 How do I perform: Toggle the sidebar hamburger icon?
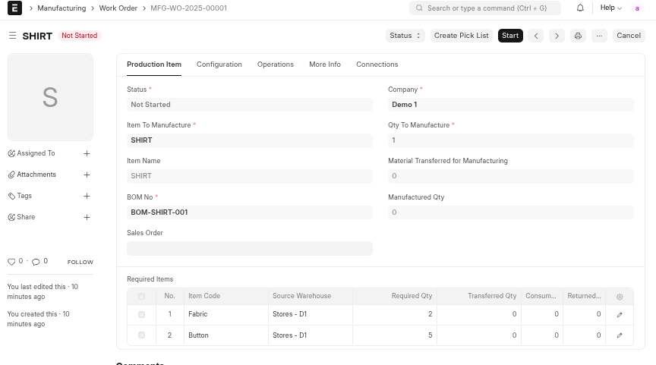[x=13, y=36]
